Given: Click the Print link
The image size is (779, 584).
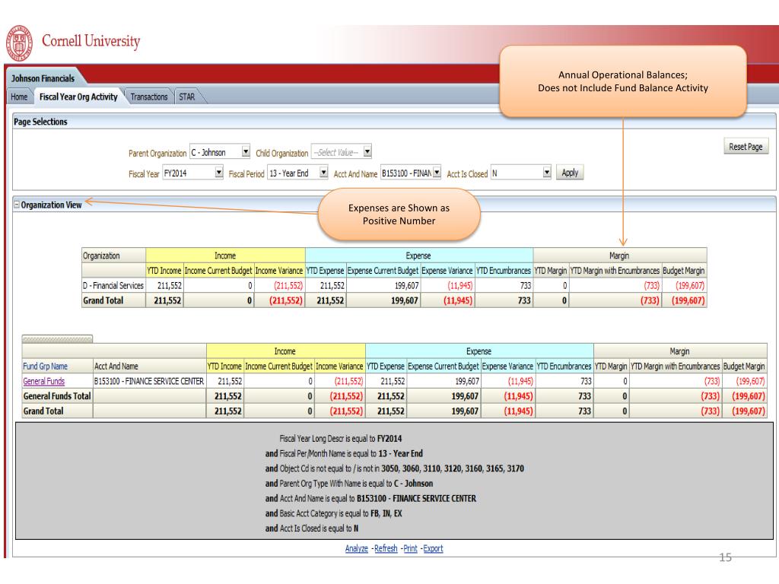Looking at the screenshot, I should [x=410, y=548].
